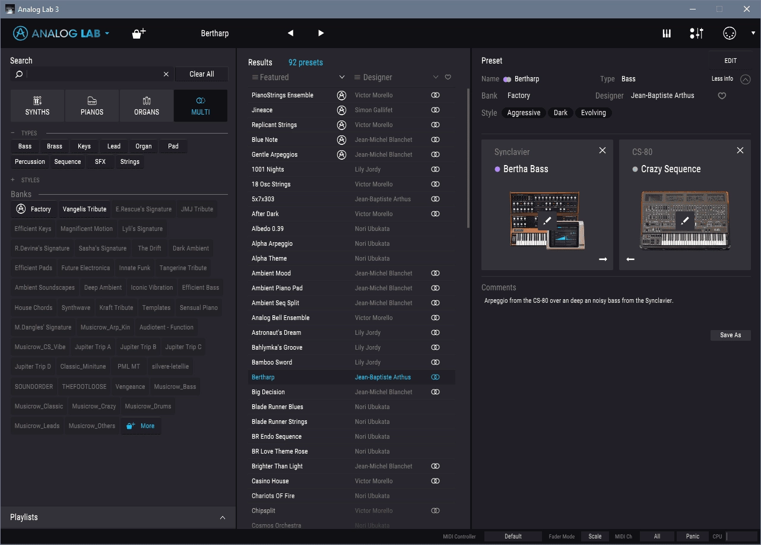Toggle the Strings type filter

pos(130,161)
